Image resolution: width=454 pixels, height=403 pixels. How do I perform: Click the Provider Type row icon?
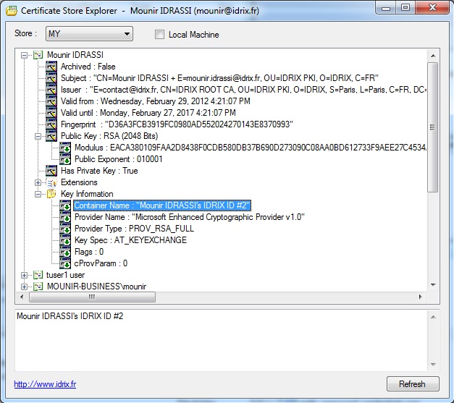click(x=65, y=229)
